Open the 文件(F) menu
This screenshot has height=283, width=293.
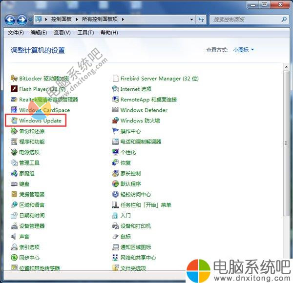coord(16,33)
